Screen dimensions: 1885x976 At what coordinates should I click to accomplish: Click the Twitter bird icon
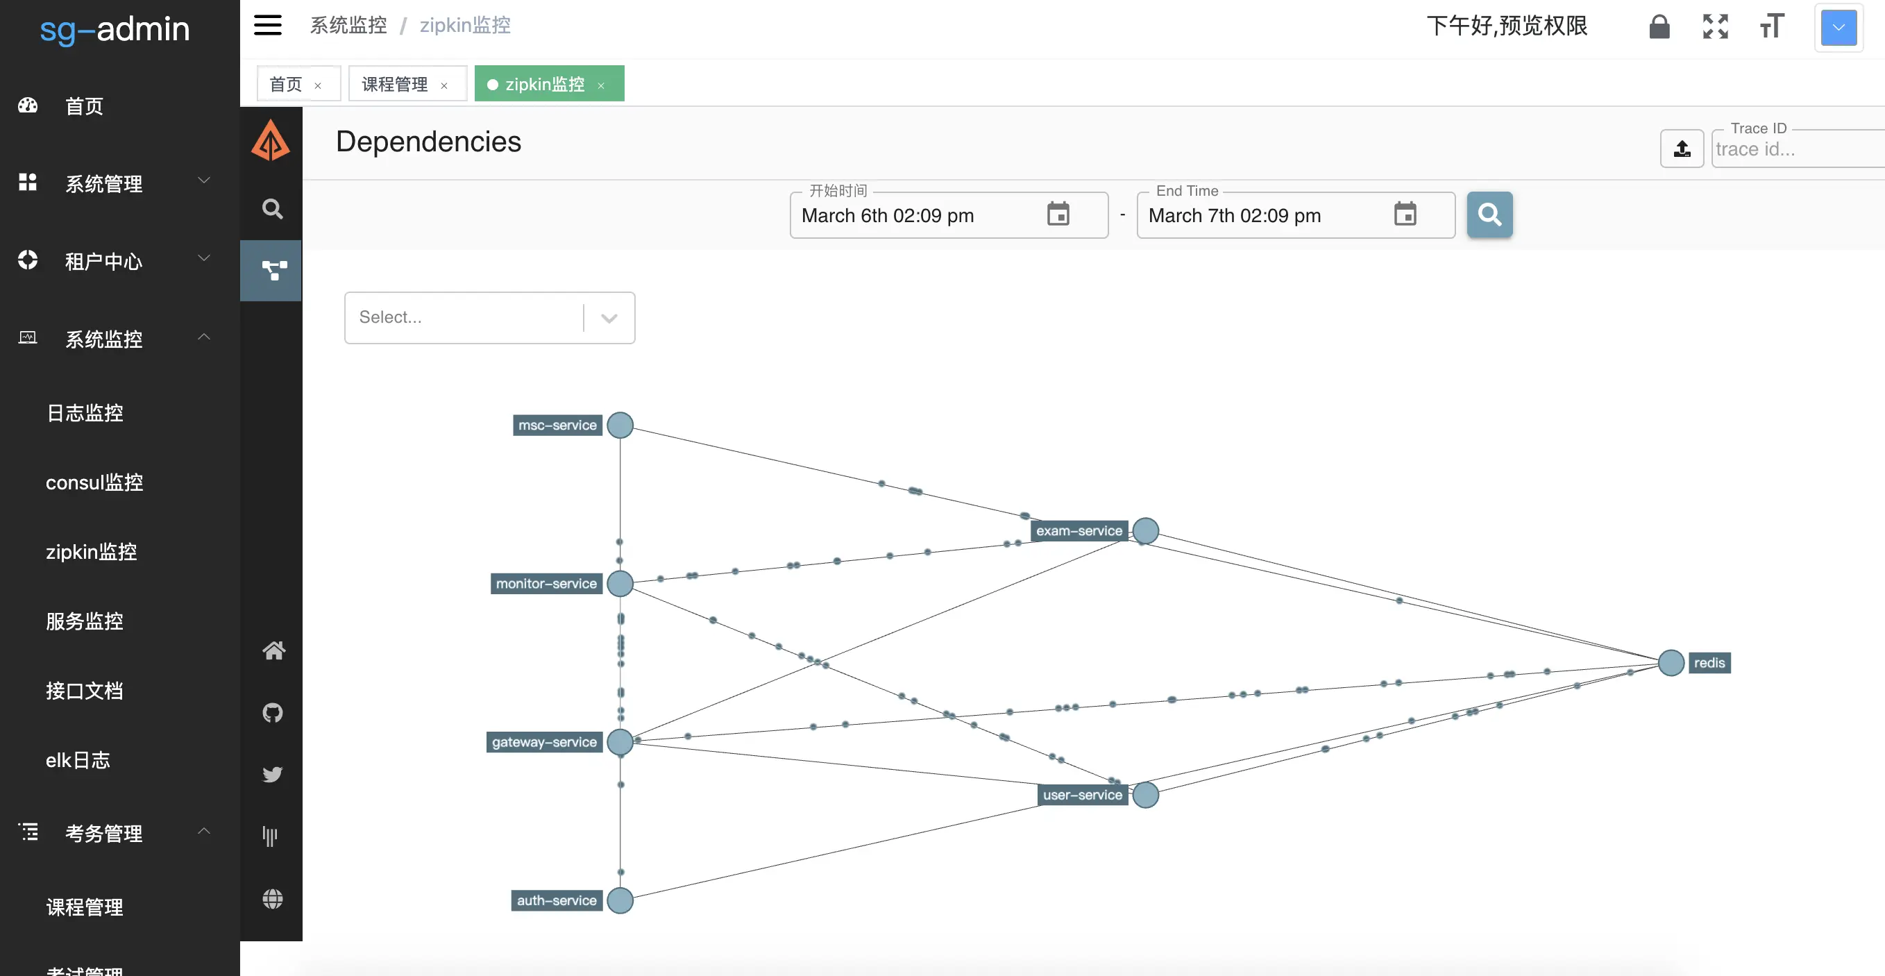click(x=272, y=774)
